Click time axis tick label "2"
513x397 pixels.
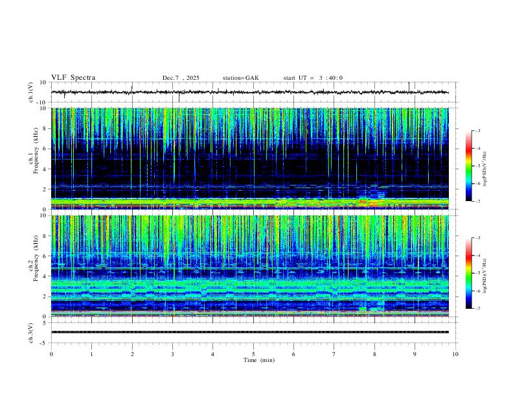(x=132, y=354)
